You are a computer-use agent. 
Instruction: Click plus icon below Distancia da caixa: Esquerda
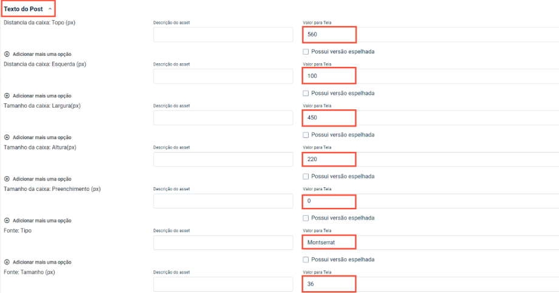(x=7, y=95)
